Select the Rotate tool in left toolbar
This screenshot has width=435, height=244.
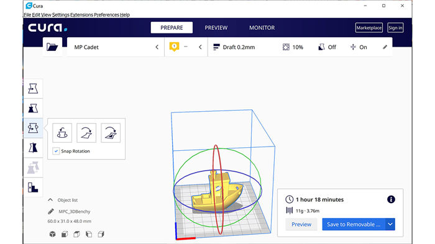tap(33, 128)
